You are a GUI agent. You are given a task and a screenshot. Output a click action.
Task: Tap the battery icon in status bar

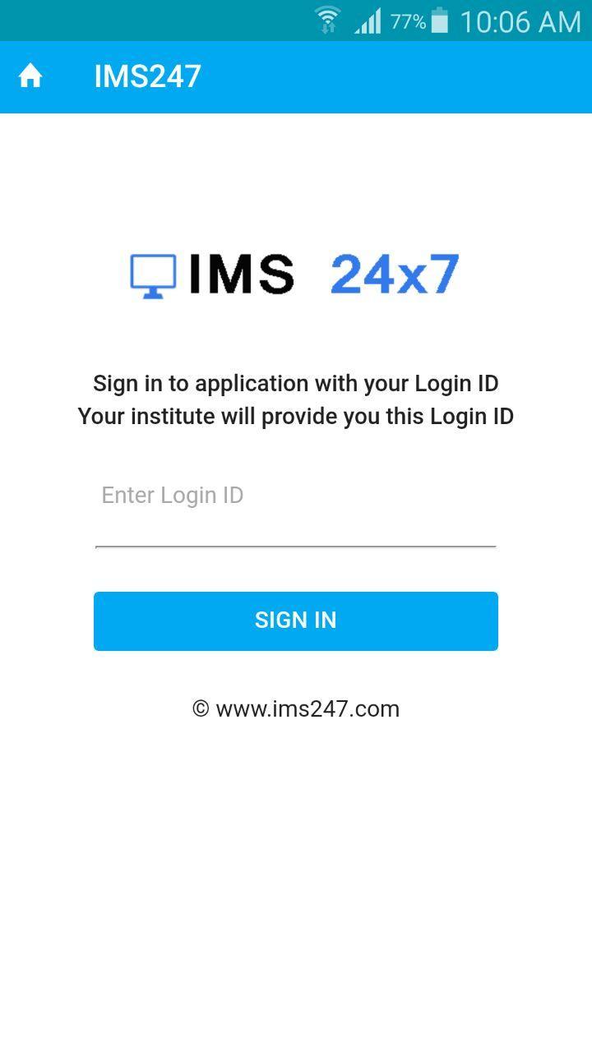[x=440, y=21]
